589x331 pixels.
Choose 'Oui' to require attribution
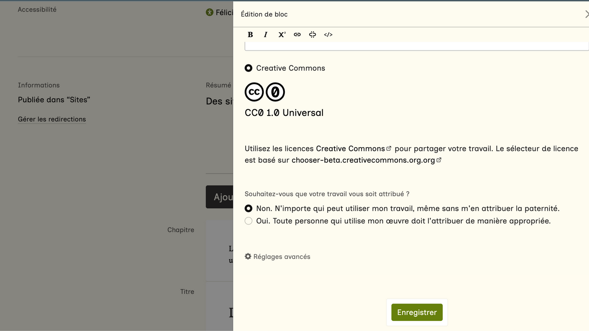[248, 221]
